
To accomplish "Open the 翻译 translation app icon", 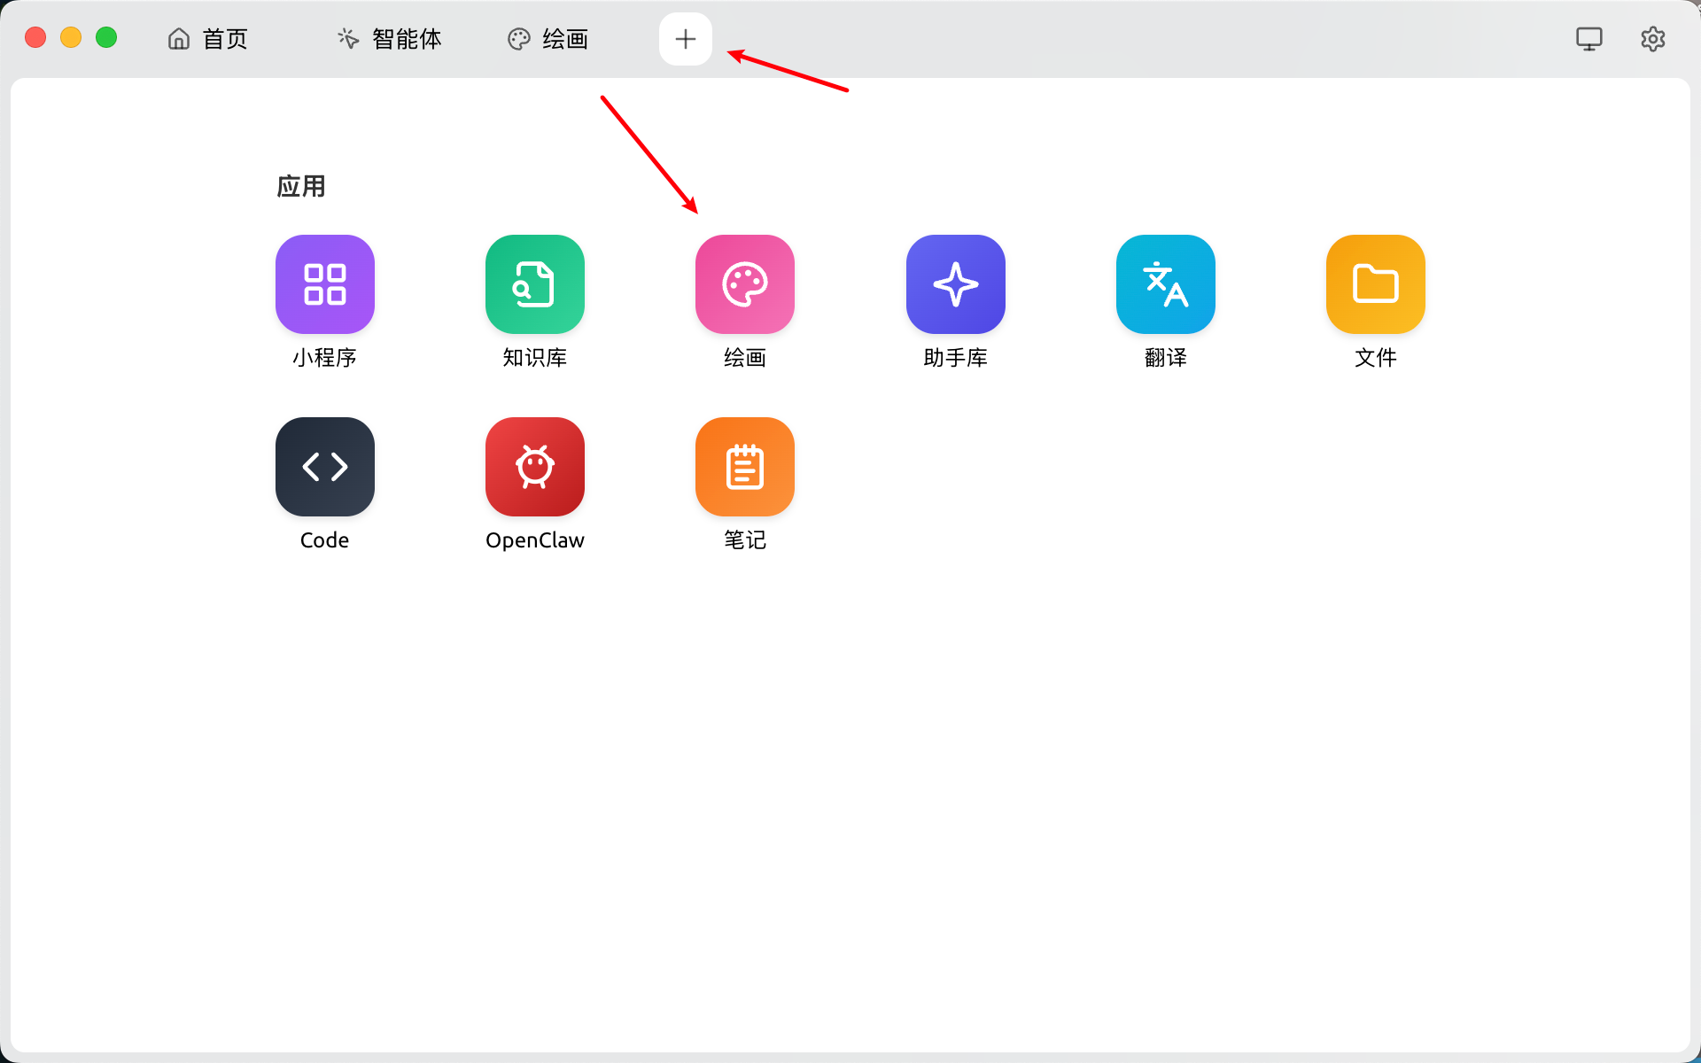I will pos(1166,284).
